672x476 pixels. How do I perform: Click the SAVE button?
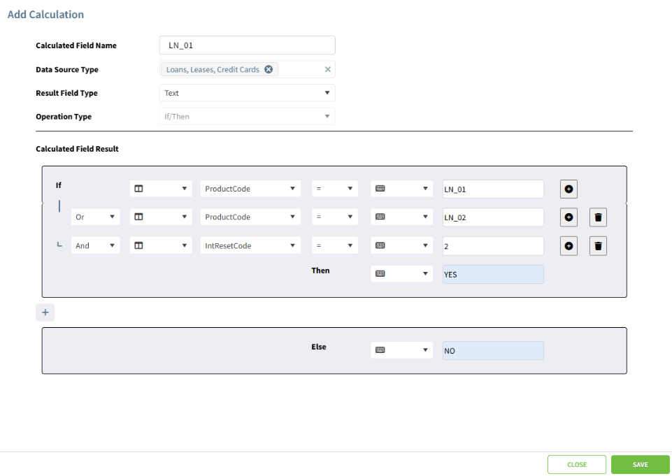click(x=641, y=464)
